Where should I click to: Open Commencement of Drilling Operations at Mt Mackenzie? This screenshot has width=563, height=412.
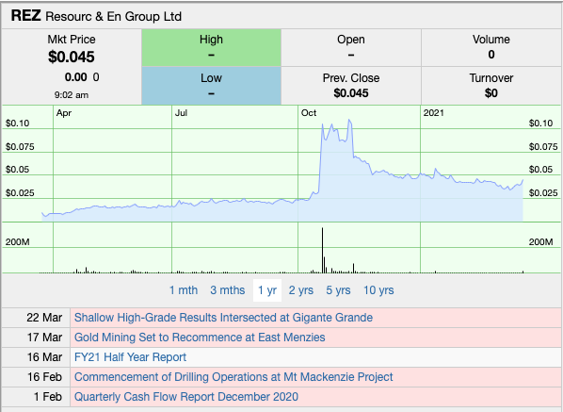click(x=233, y=377)
